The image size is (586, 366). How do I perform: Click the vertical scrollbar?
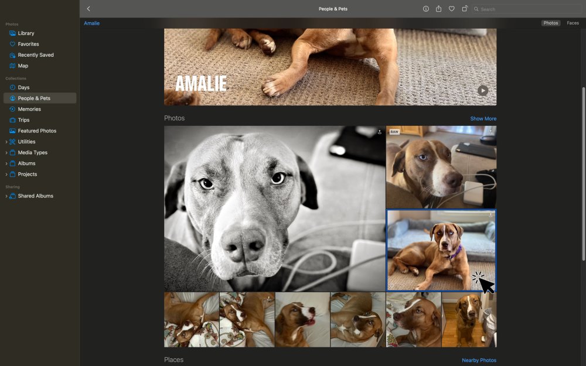click(584, 174)
